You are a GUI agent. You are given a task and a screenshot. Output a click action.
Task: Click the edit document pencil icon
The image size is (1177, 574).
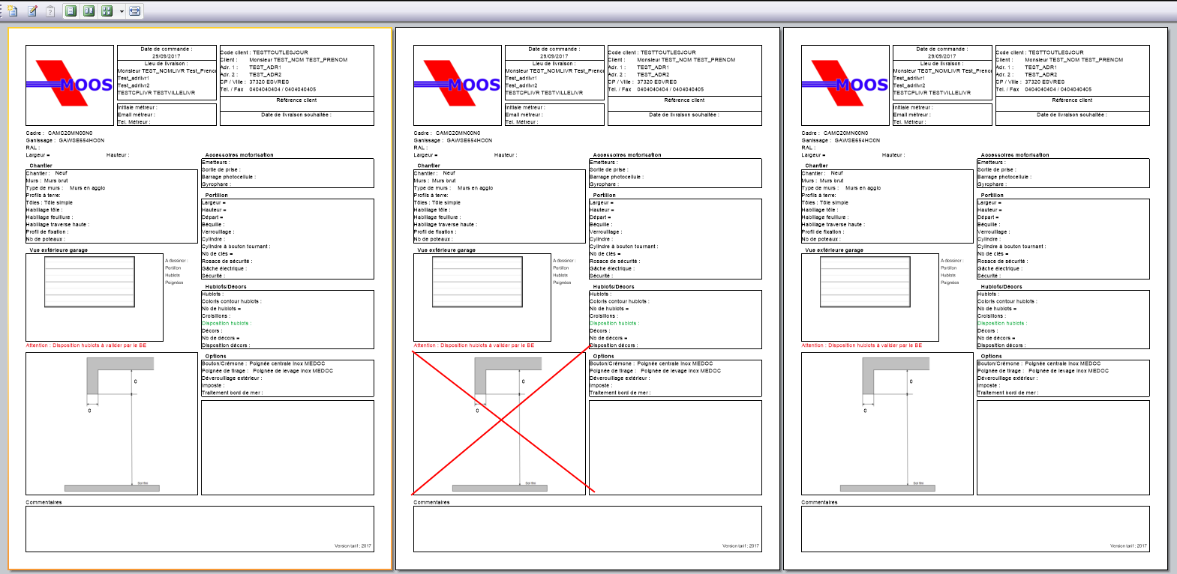click(x=32, y=10)
